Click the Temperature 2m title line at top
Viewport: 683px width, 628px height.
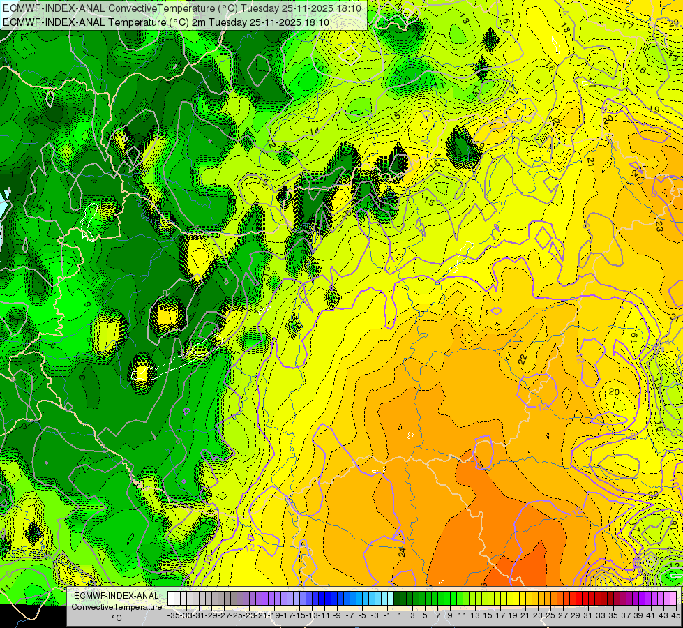(166, 22)
